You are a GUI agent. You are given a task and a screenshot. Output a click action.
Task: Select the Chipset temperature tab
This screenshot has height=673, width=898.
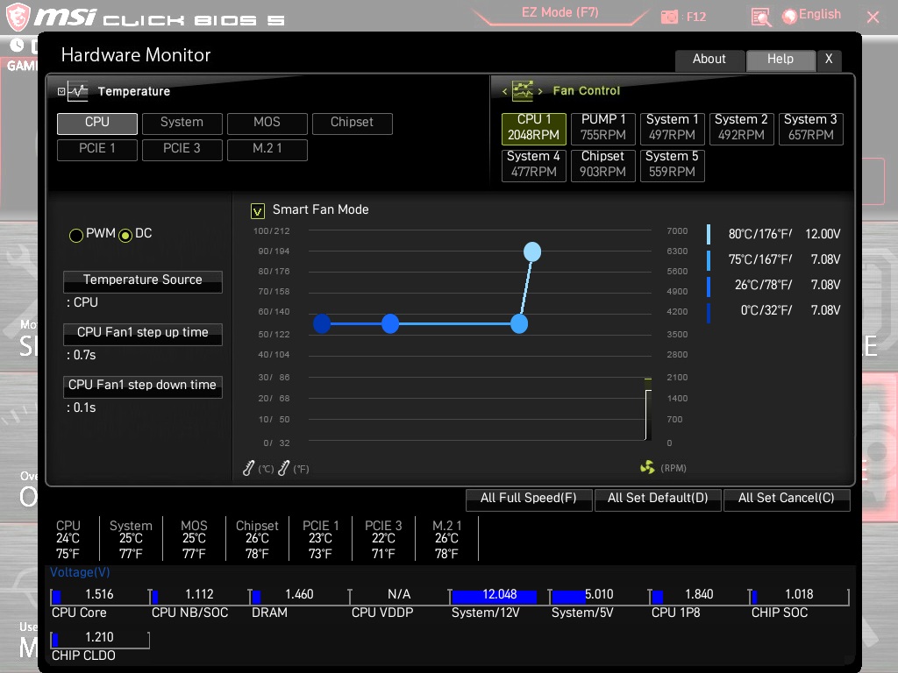point(353,124)
